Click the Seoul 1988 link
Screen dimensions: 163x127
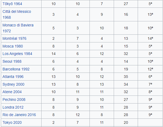click(12, 61)
